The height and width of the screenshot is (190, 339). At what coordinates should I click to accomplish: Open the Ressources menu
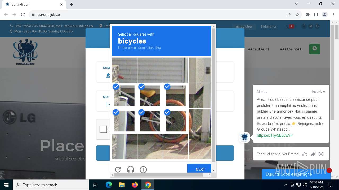(x=291, y=49)
